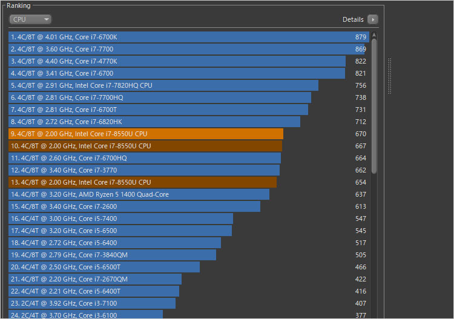Screen dimensions: 454x319
Task: Click the score value 670
Action: click(x=361, y=134)
